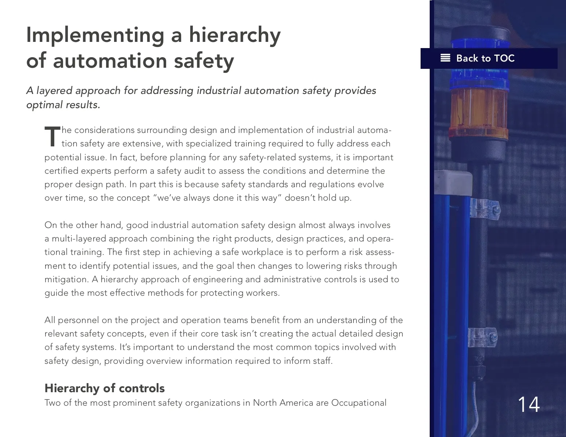Click the paragraph starting "All personnel"

223,340
